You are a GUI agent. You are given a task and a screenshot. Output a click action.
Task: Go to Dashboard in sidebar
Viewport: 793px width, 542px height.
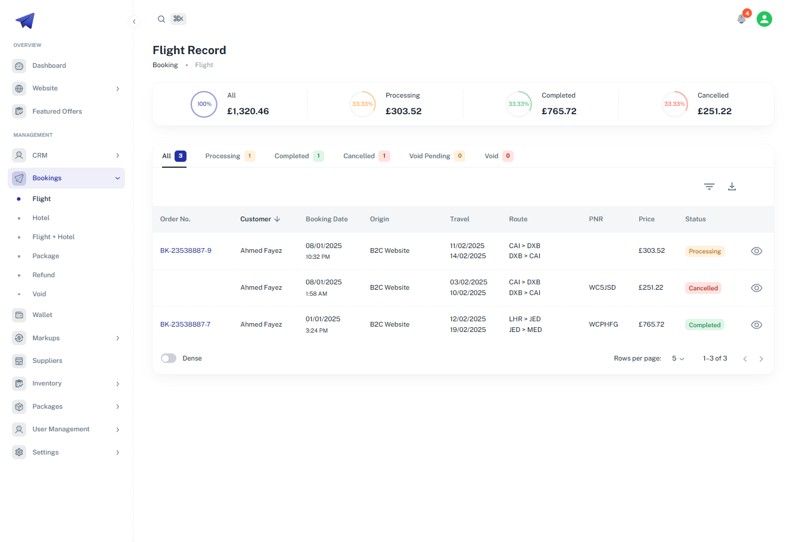[x=66, y=65]
